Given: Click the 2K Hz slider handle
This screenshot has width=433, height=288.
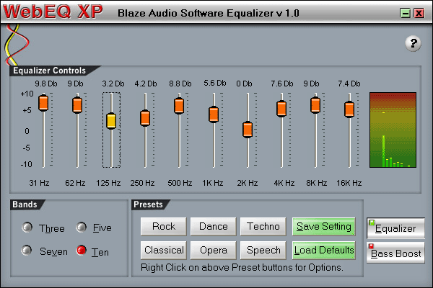Looking at the screenshot, I should pyautogui.click(x=248, y=130).
